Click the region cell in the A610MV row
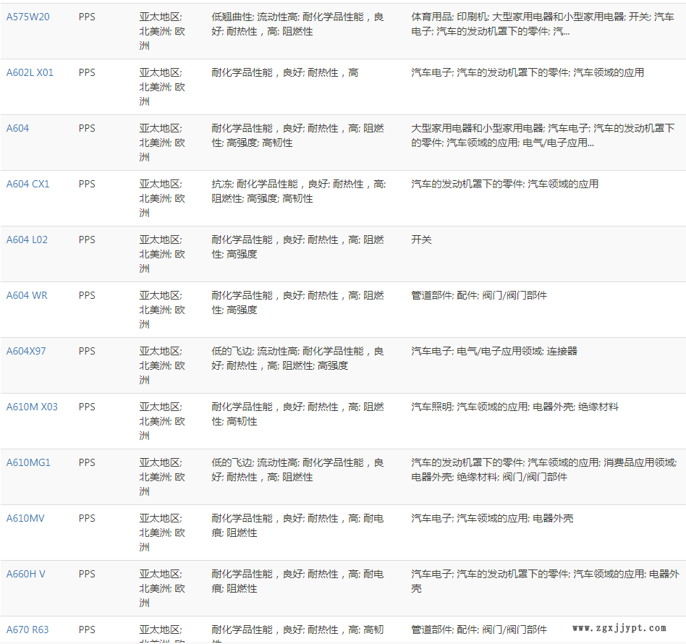 pos(162,533)
